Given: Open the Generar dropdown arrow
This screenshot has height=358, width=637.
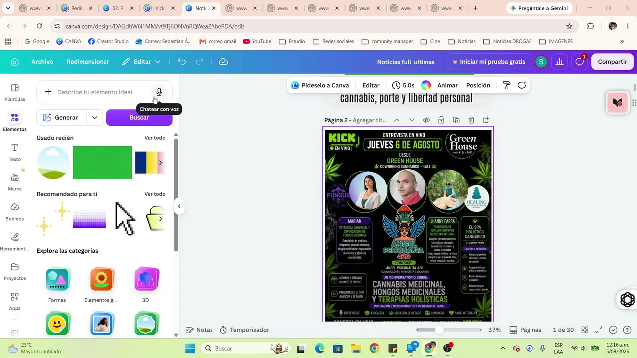Looking at the screenshot, I should point(94,118).
